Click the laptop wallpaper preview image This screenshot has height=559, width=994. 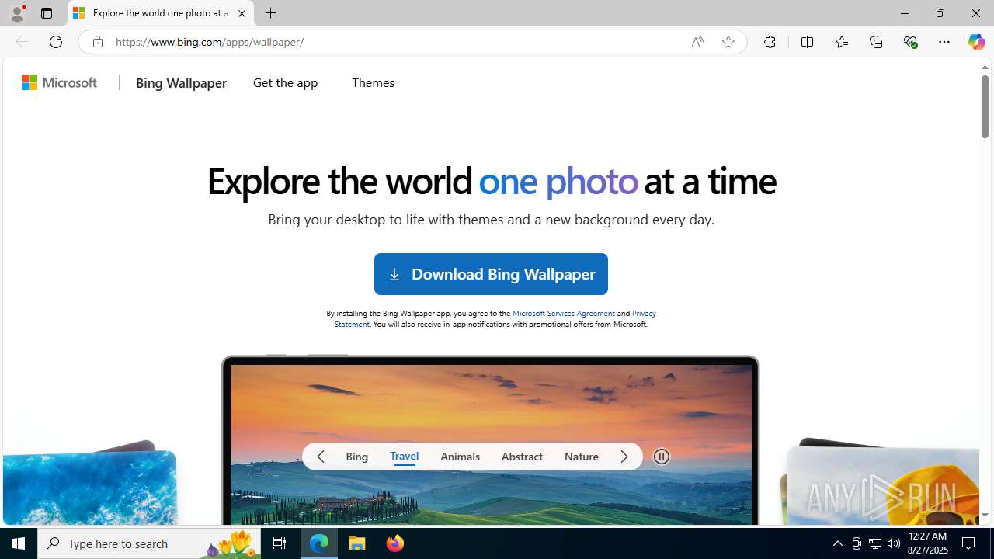pos(491,444)
